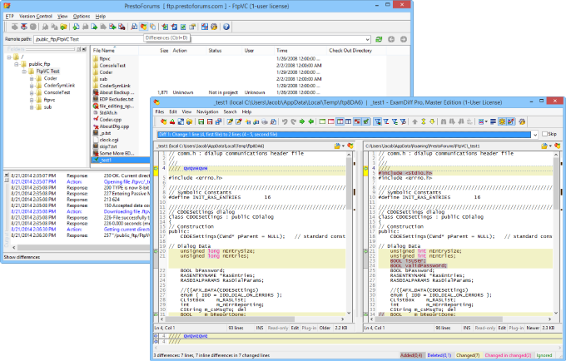Click the first filter funnel icon in ExamDiff toolbar
The image size is (566, 361).
click(378, 122)
